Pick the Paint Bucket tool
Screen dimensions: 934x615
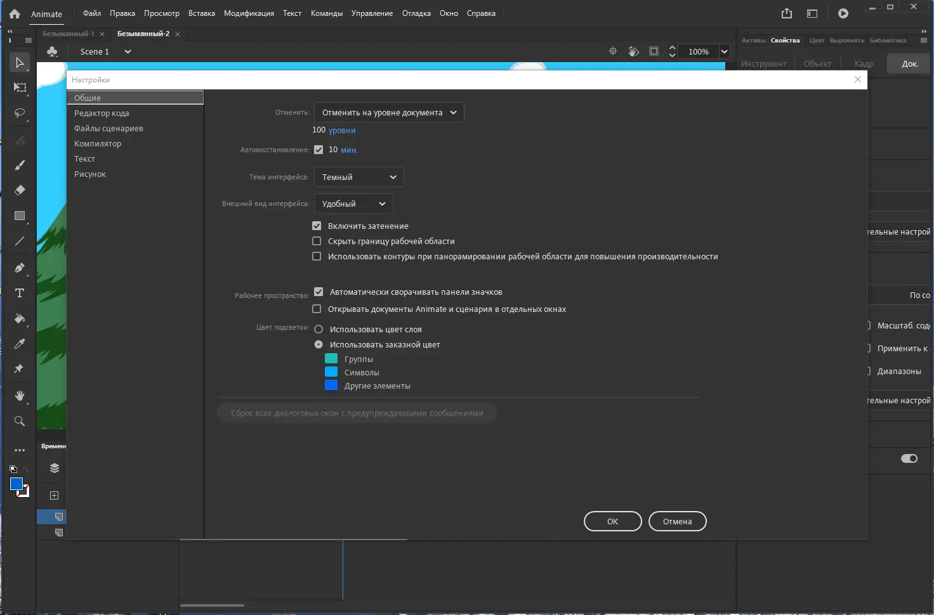coord(20,318)
